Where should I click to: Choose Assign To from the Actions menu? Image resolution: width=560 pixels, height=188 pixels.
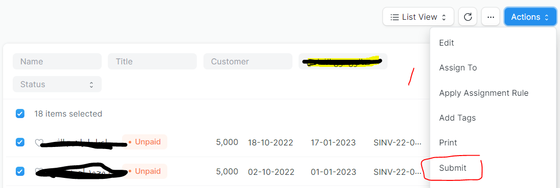pyautogui.click(x=458, y=68)
